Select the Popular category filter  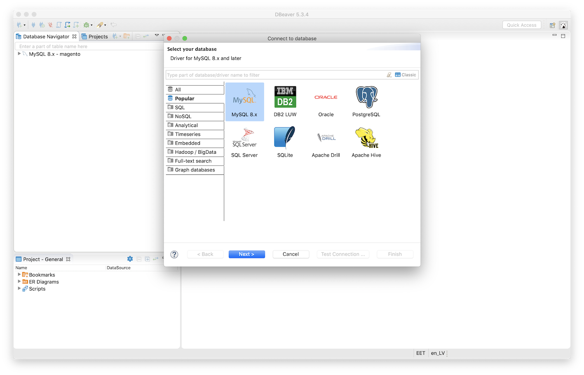click(185, 98)
